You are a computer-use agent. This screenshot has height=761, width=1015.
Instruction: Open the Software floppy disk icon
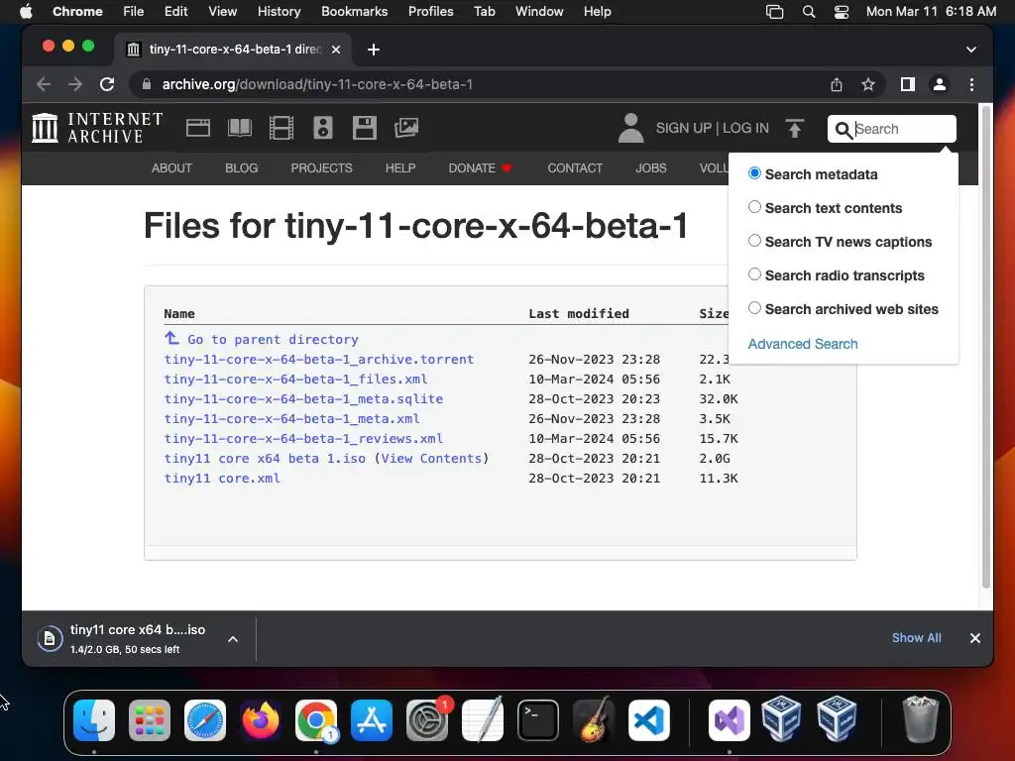pyautogui.click(x=365, y=128)
